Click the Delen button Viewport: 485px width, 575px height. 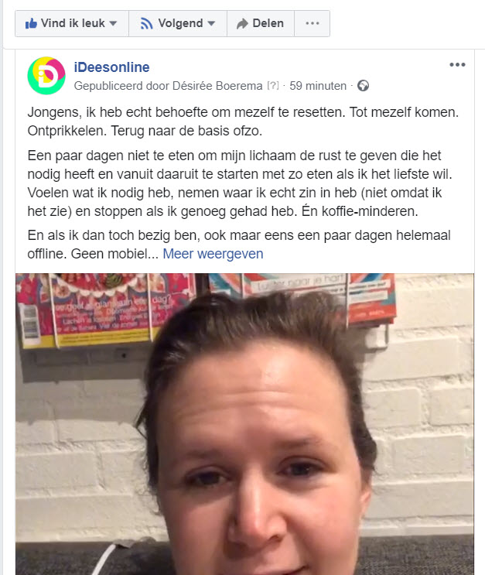(x=261, y=23)
